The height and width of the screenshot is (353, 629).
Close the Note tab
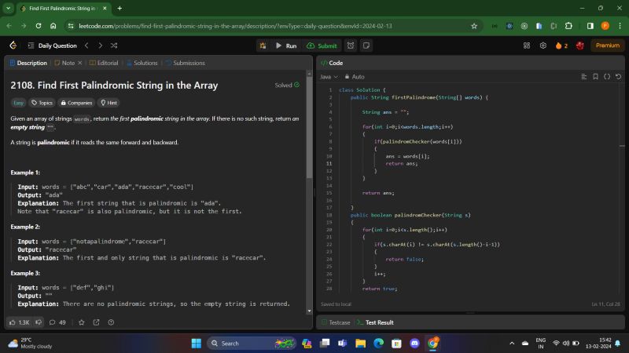[x=80, y=63]
